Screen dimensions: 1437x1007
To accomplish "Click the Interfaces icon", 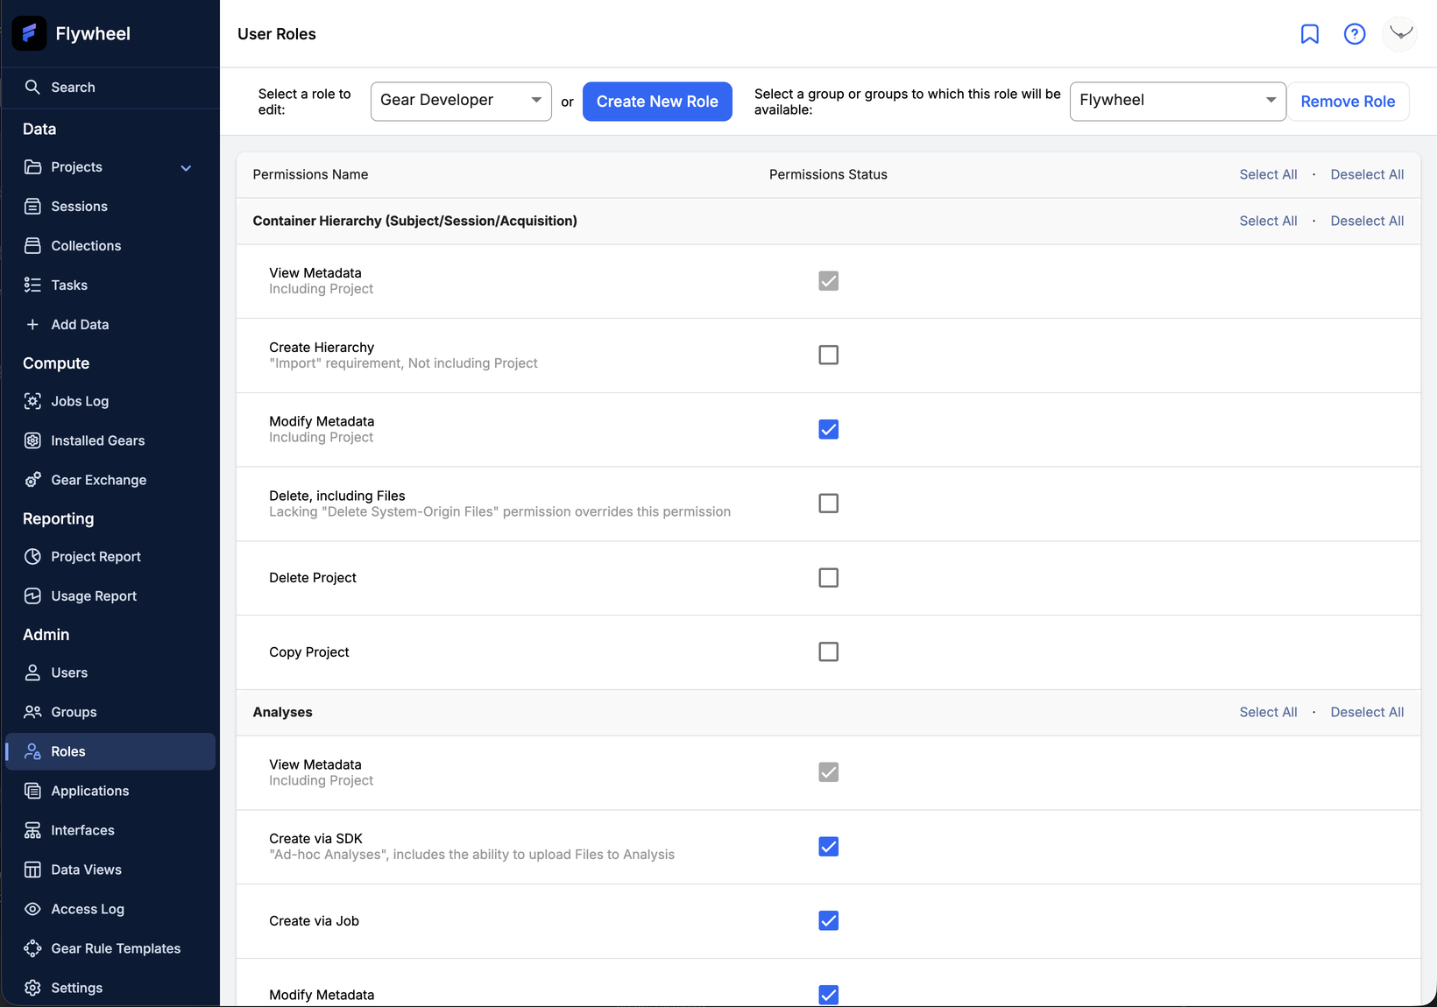I will [32, 830].
